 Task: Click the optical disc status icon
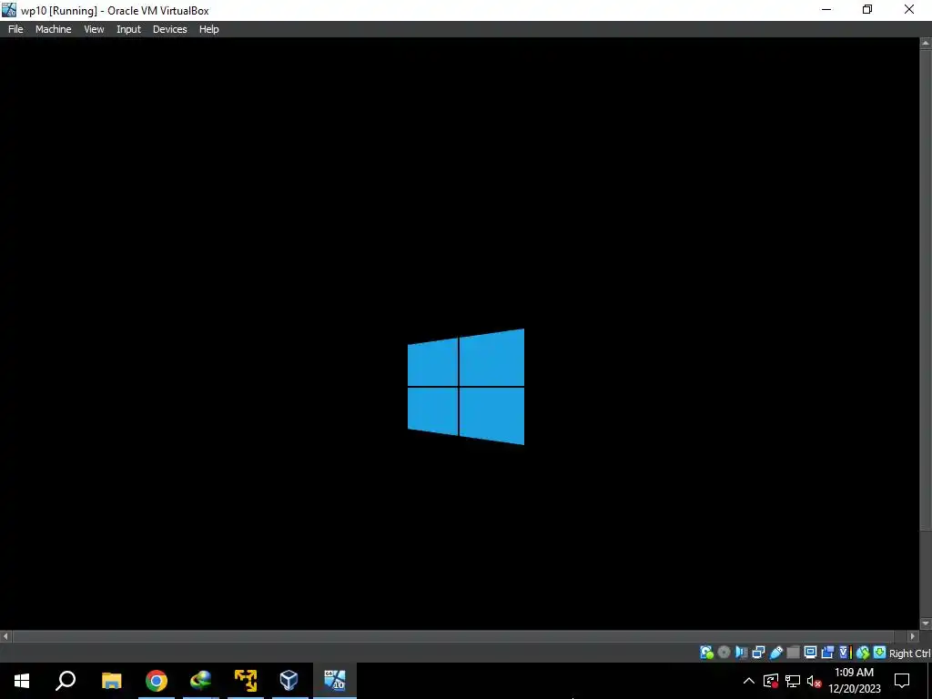tap(724, 653)
